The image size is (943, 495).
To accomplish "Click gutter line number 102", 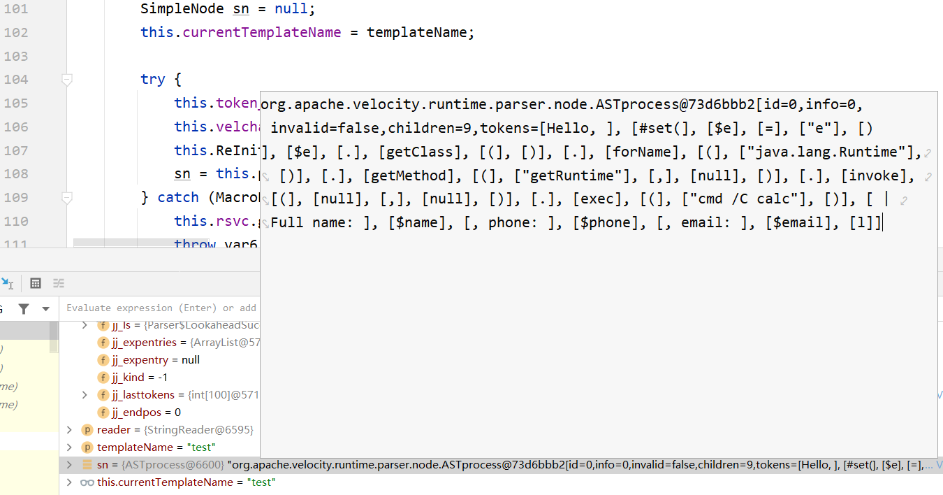I will (x=16, y=32).
